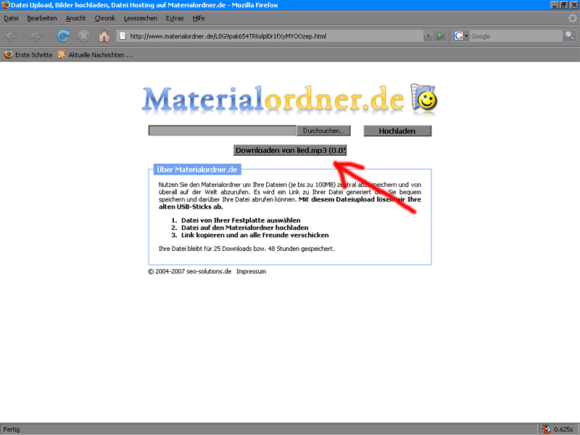Click the status bar add-on icon
Screen dimensions: 580x435
pos(547,429)
